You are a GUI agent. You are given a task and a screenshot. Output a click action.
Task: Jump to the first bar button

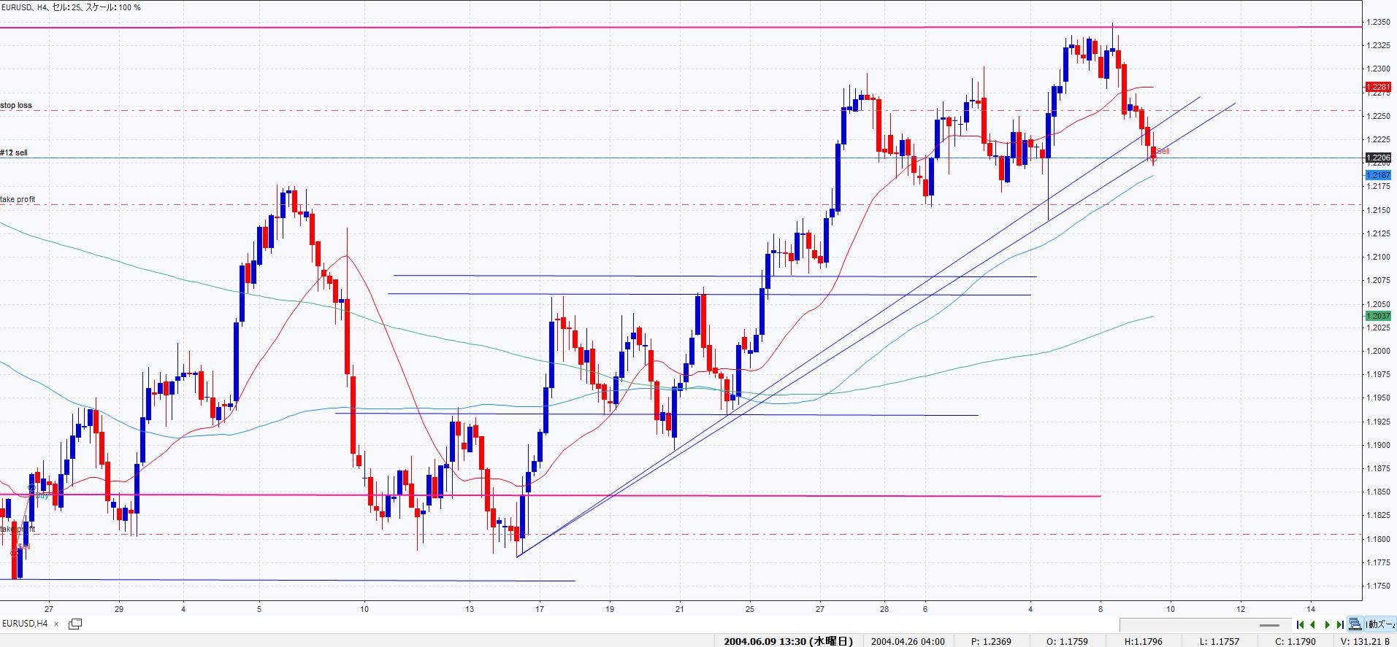[x=1300, y=624]
